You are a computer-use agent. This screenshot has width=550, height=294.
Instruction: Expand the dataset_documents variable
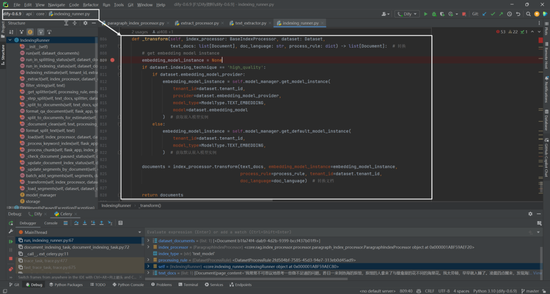click(x=148, y=241)
